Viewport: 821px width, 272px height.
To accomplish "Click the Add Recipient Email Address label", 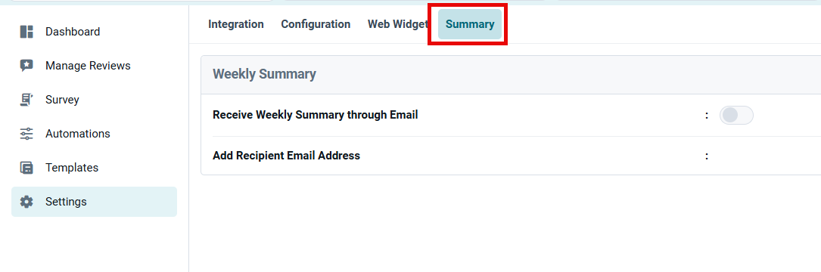I will 287,156.
